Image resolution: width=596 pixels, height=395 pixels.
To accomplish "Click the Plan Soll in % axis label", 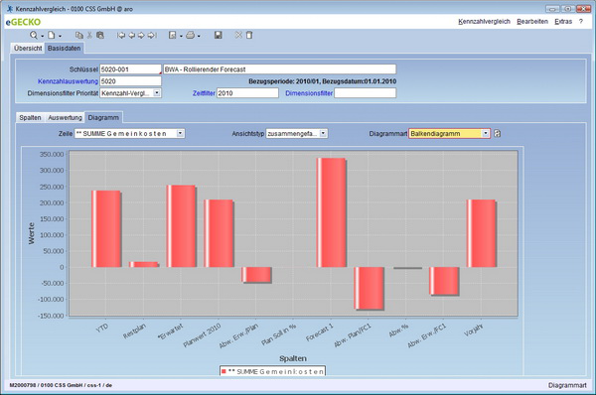I will click(x=278, y=334).
